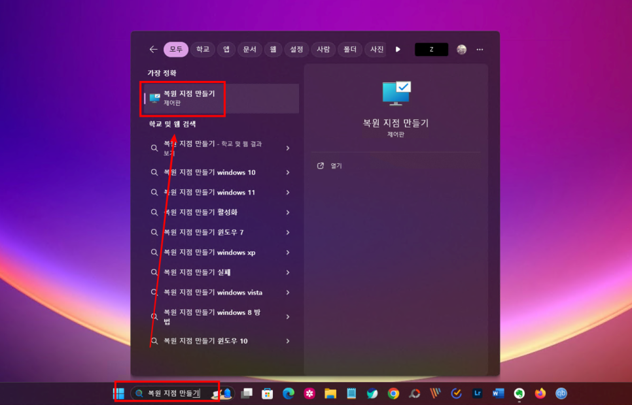The width and height of the screenshot is (632, 405).
Task: Show more filter tabs with the play arrow
Action: 398,50
